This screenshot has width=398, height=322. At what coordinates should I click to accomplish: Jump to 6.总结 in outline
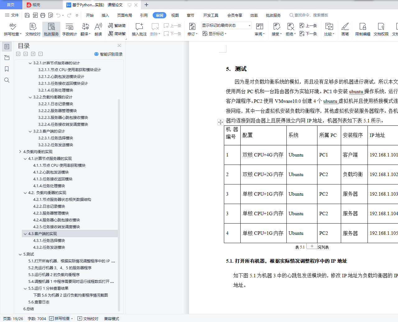click(x=29, y=309)
